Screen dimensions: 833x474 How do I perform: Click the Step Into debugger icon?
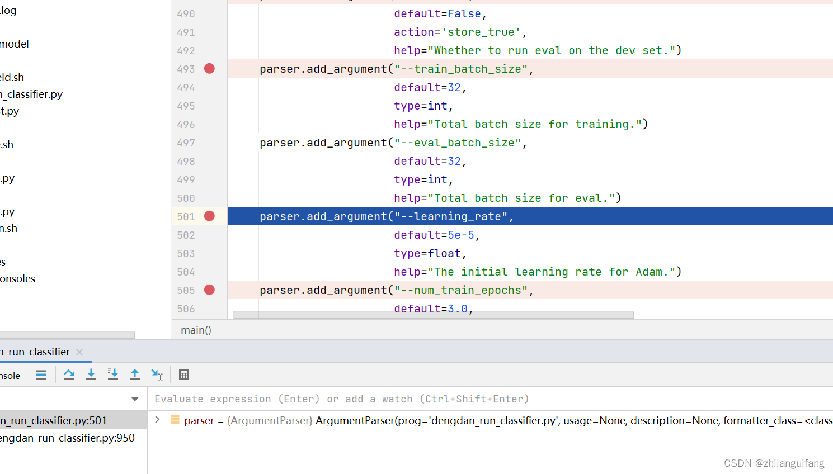pyautogui.click(x=91, y=375)
